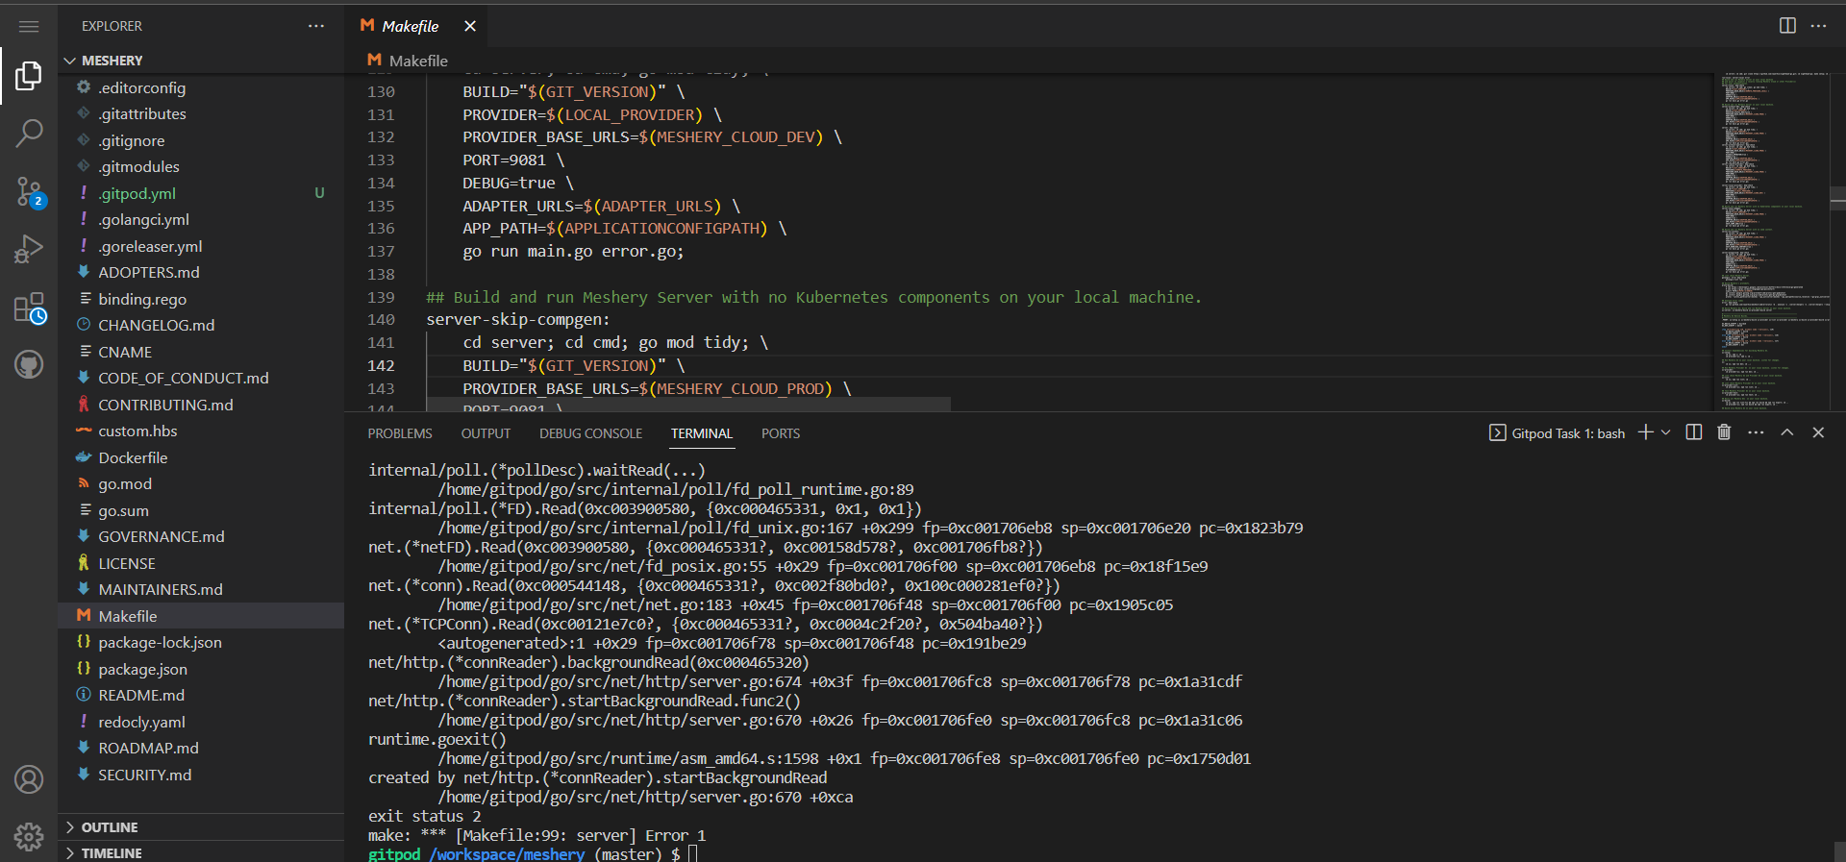The width and height of the screenshot is (1846, 862).
Task: Switch to the PROBLEMS tab
Action: pyautogui.click(x=400, y=433)
